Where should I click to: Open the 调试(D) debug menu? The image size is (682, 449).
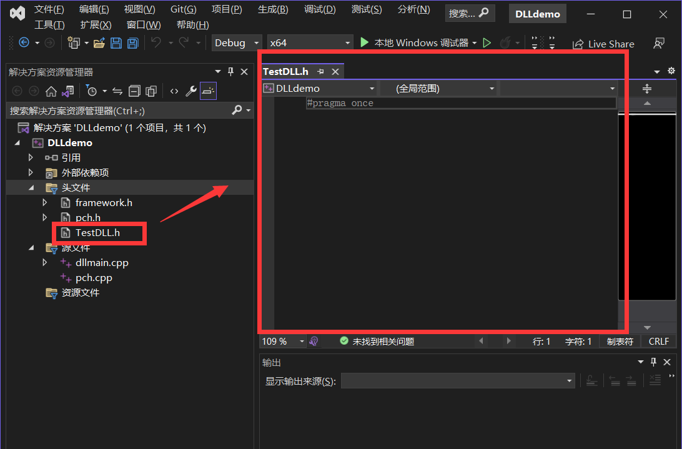320,9
